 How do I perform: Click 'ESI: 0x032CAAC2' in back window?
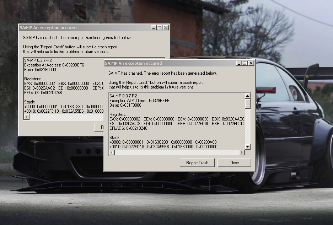(39, 88)
